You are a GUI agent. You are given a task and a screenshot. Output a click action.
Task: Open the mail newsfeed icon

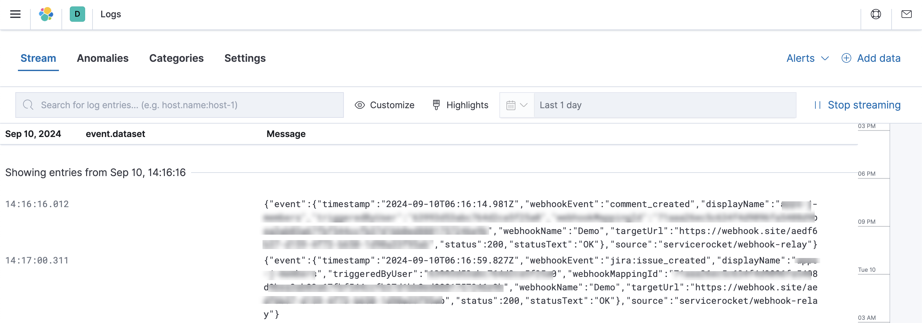coord(906,14)
